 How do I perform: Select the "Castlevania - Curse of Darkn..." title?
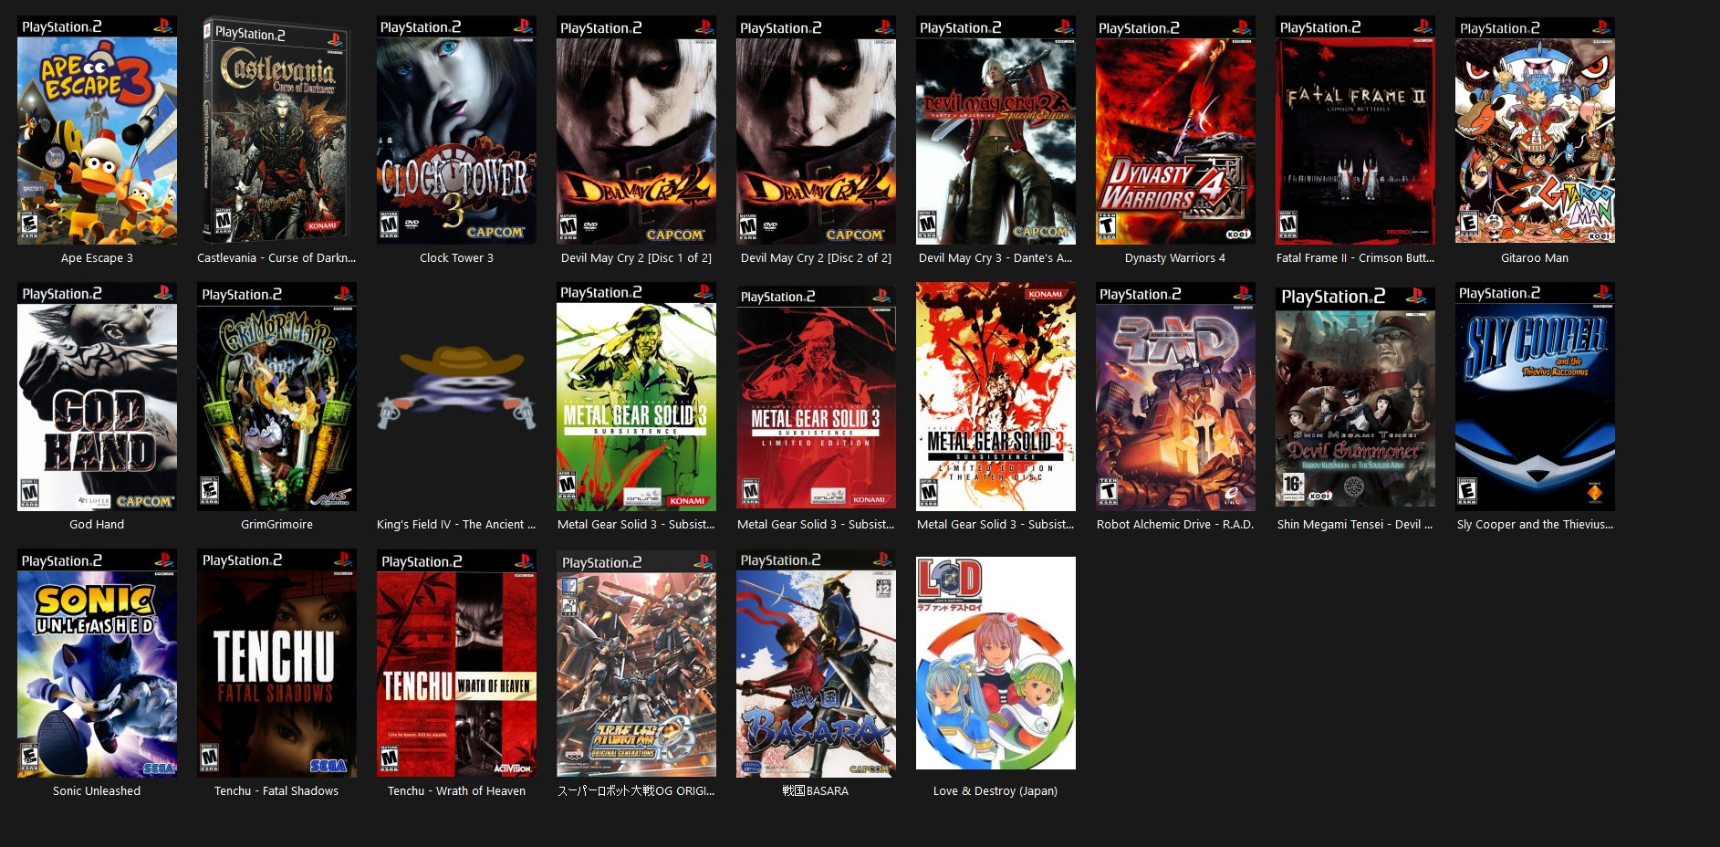click(x=276, y=258)
